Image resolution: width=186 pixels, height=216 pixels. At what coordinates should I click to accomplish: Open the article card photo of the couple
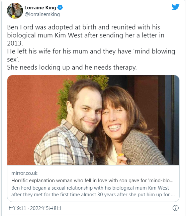tap(93, 120)
